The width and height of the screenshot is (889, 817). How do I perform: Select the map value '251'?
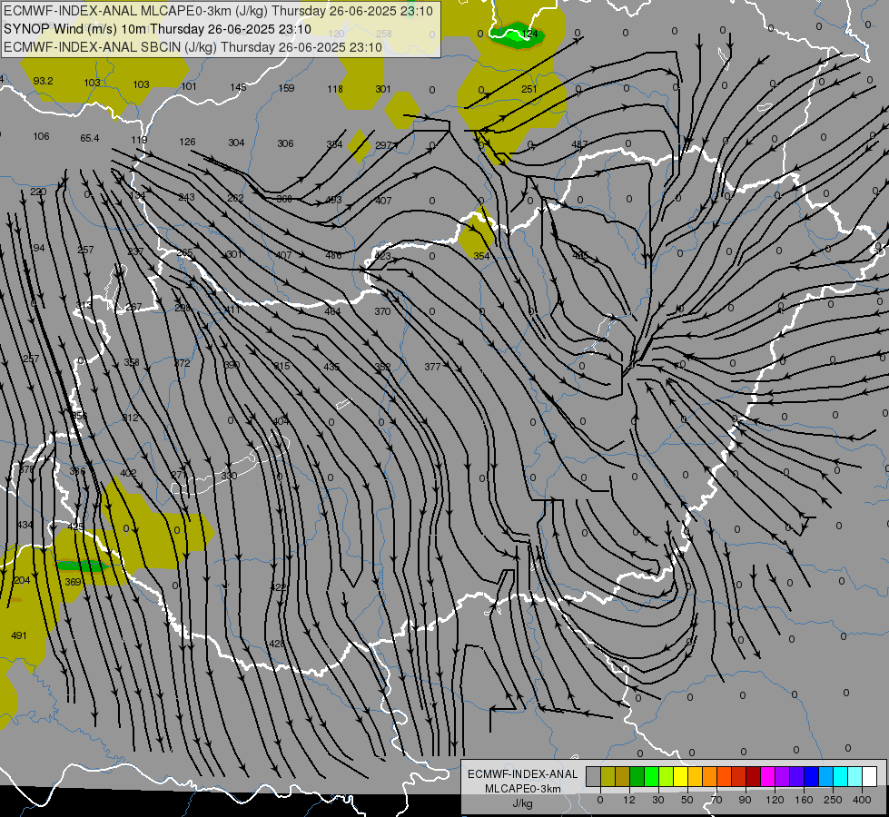click(529, 89)
